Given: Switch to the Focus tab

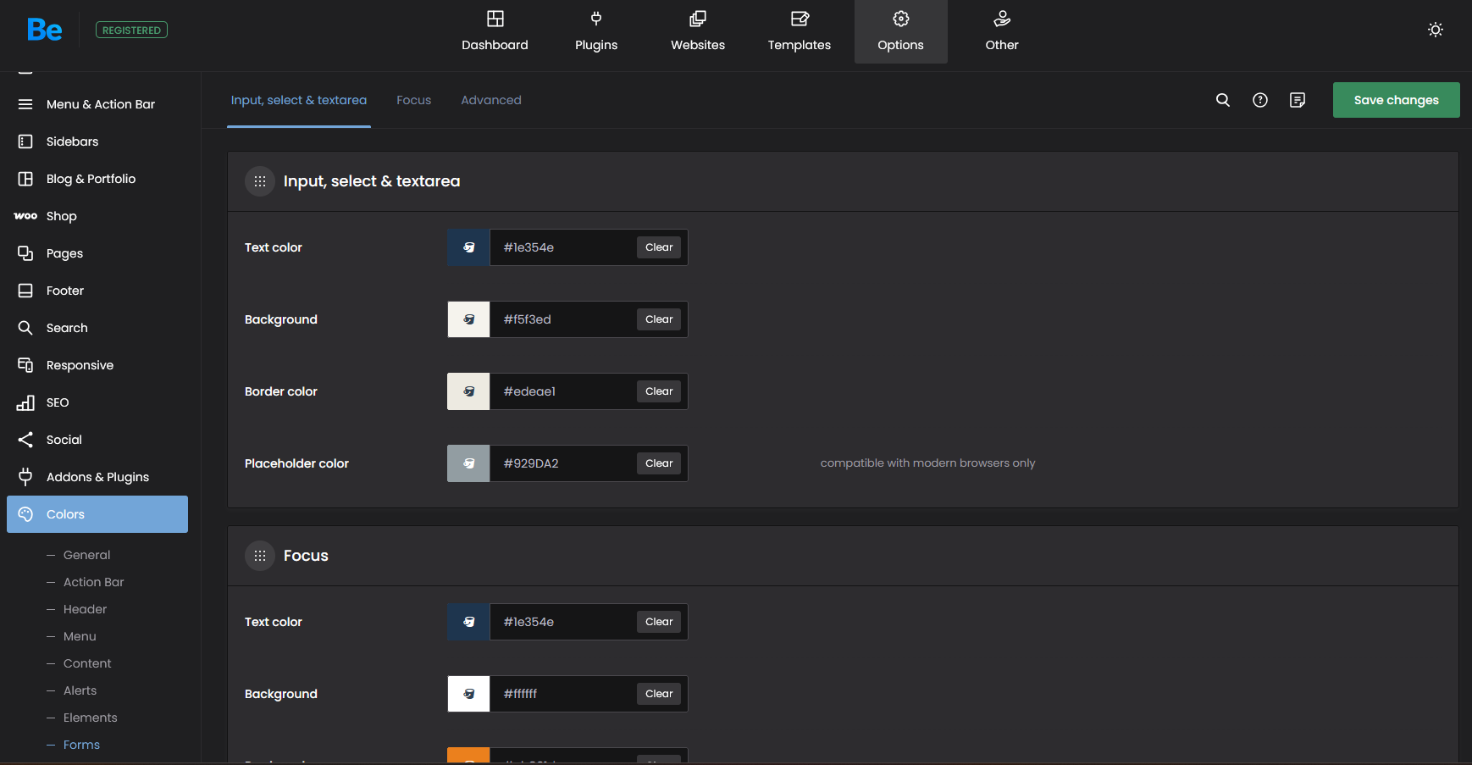Looking at the screenshot, I should click(x=413, y=100).
